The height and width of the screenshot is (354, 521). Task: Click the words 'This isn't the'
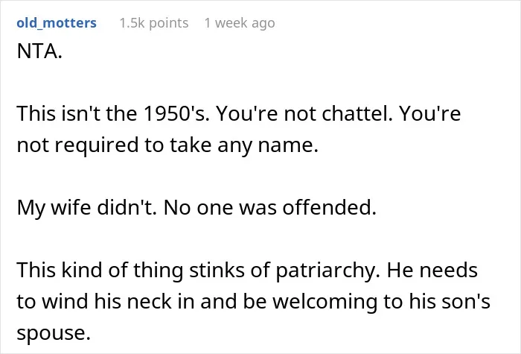[x=77, y=113]
